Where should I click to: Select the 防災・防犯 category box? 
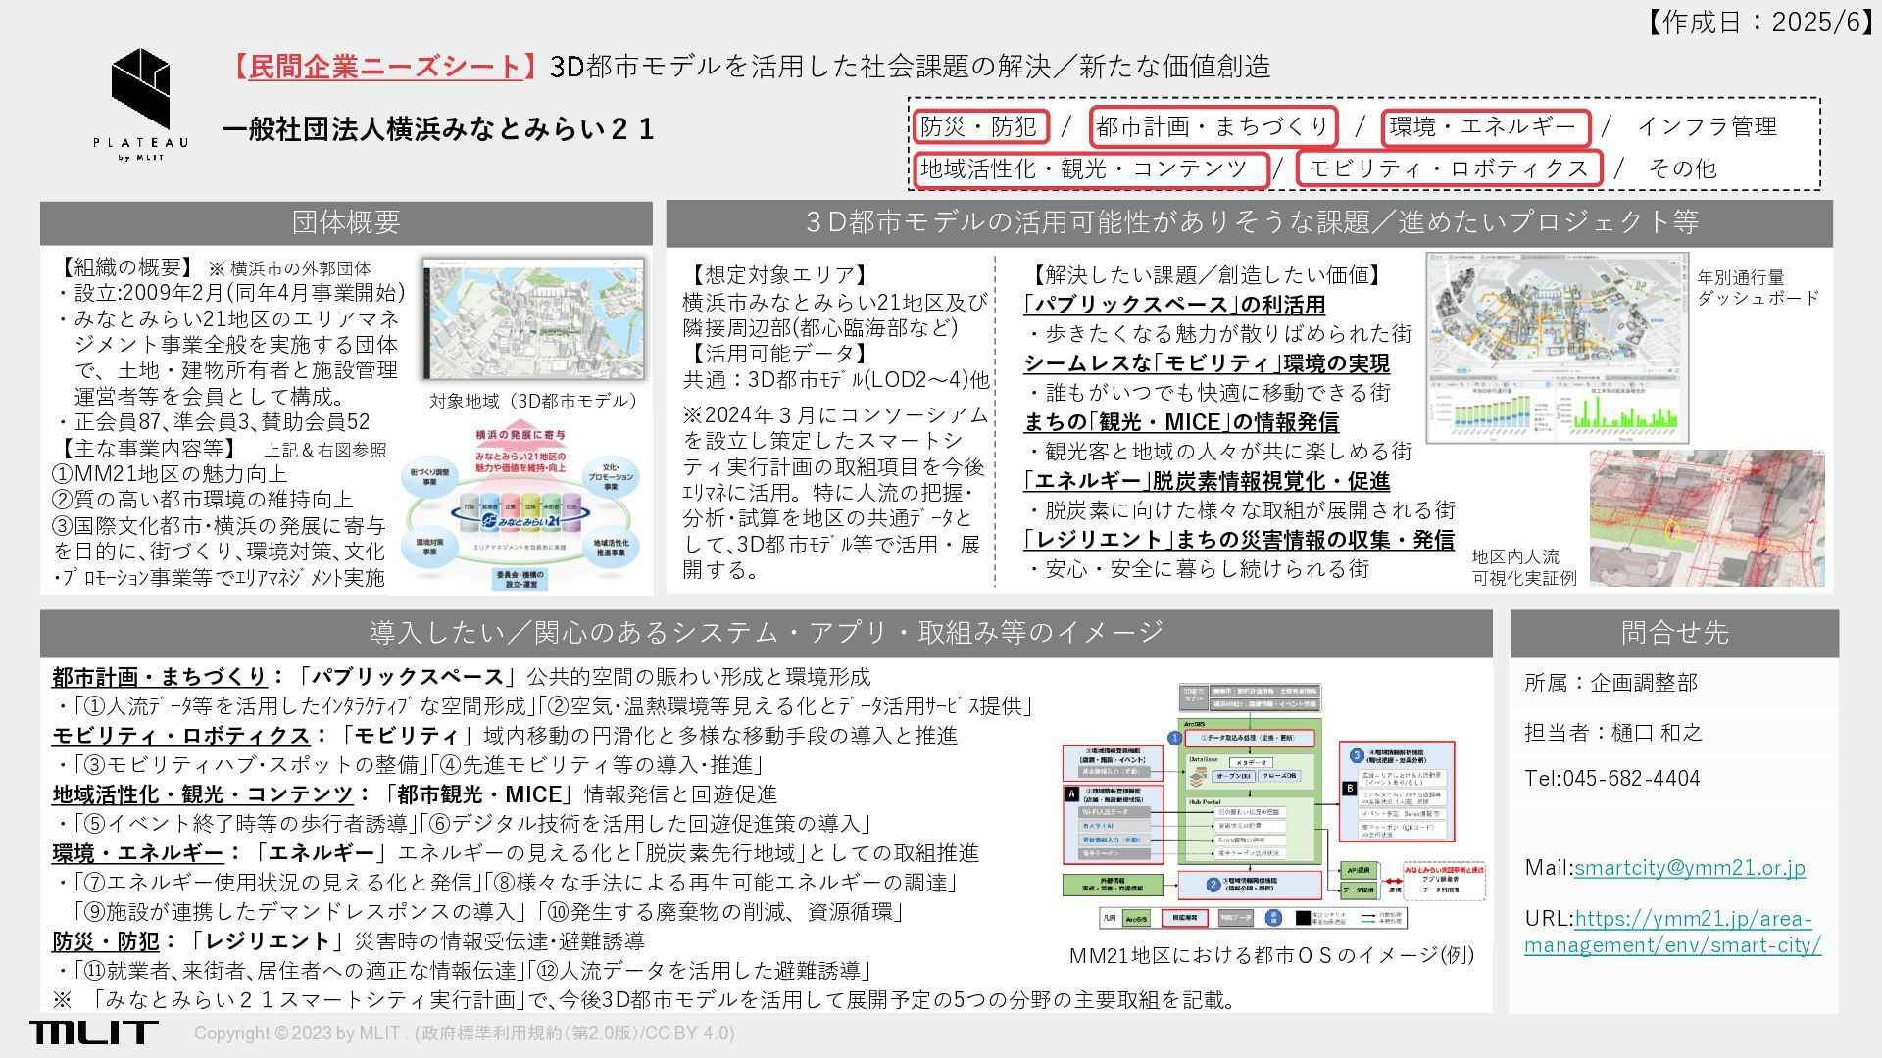(x=979, y=126)
